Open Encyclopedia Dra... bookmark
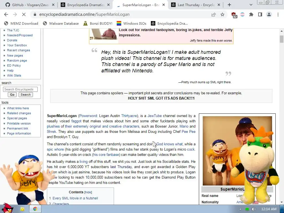 click(x=169, y=23)
